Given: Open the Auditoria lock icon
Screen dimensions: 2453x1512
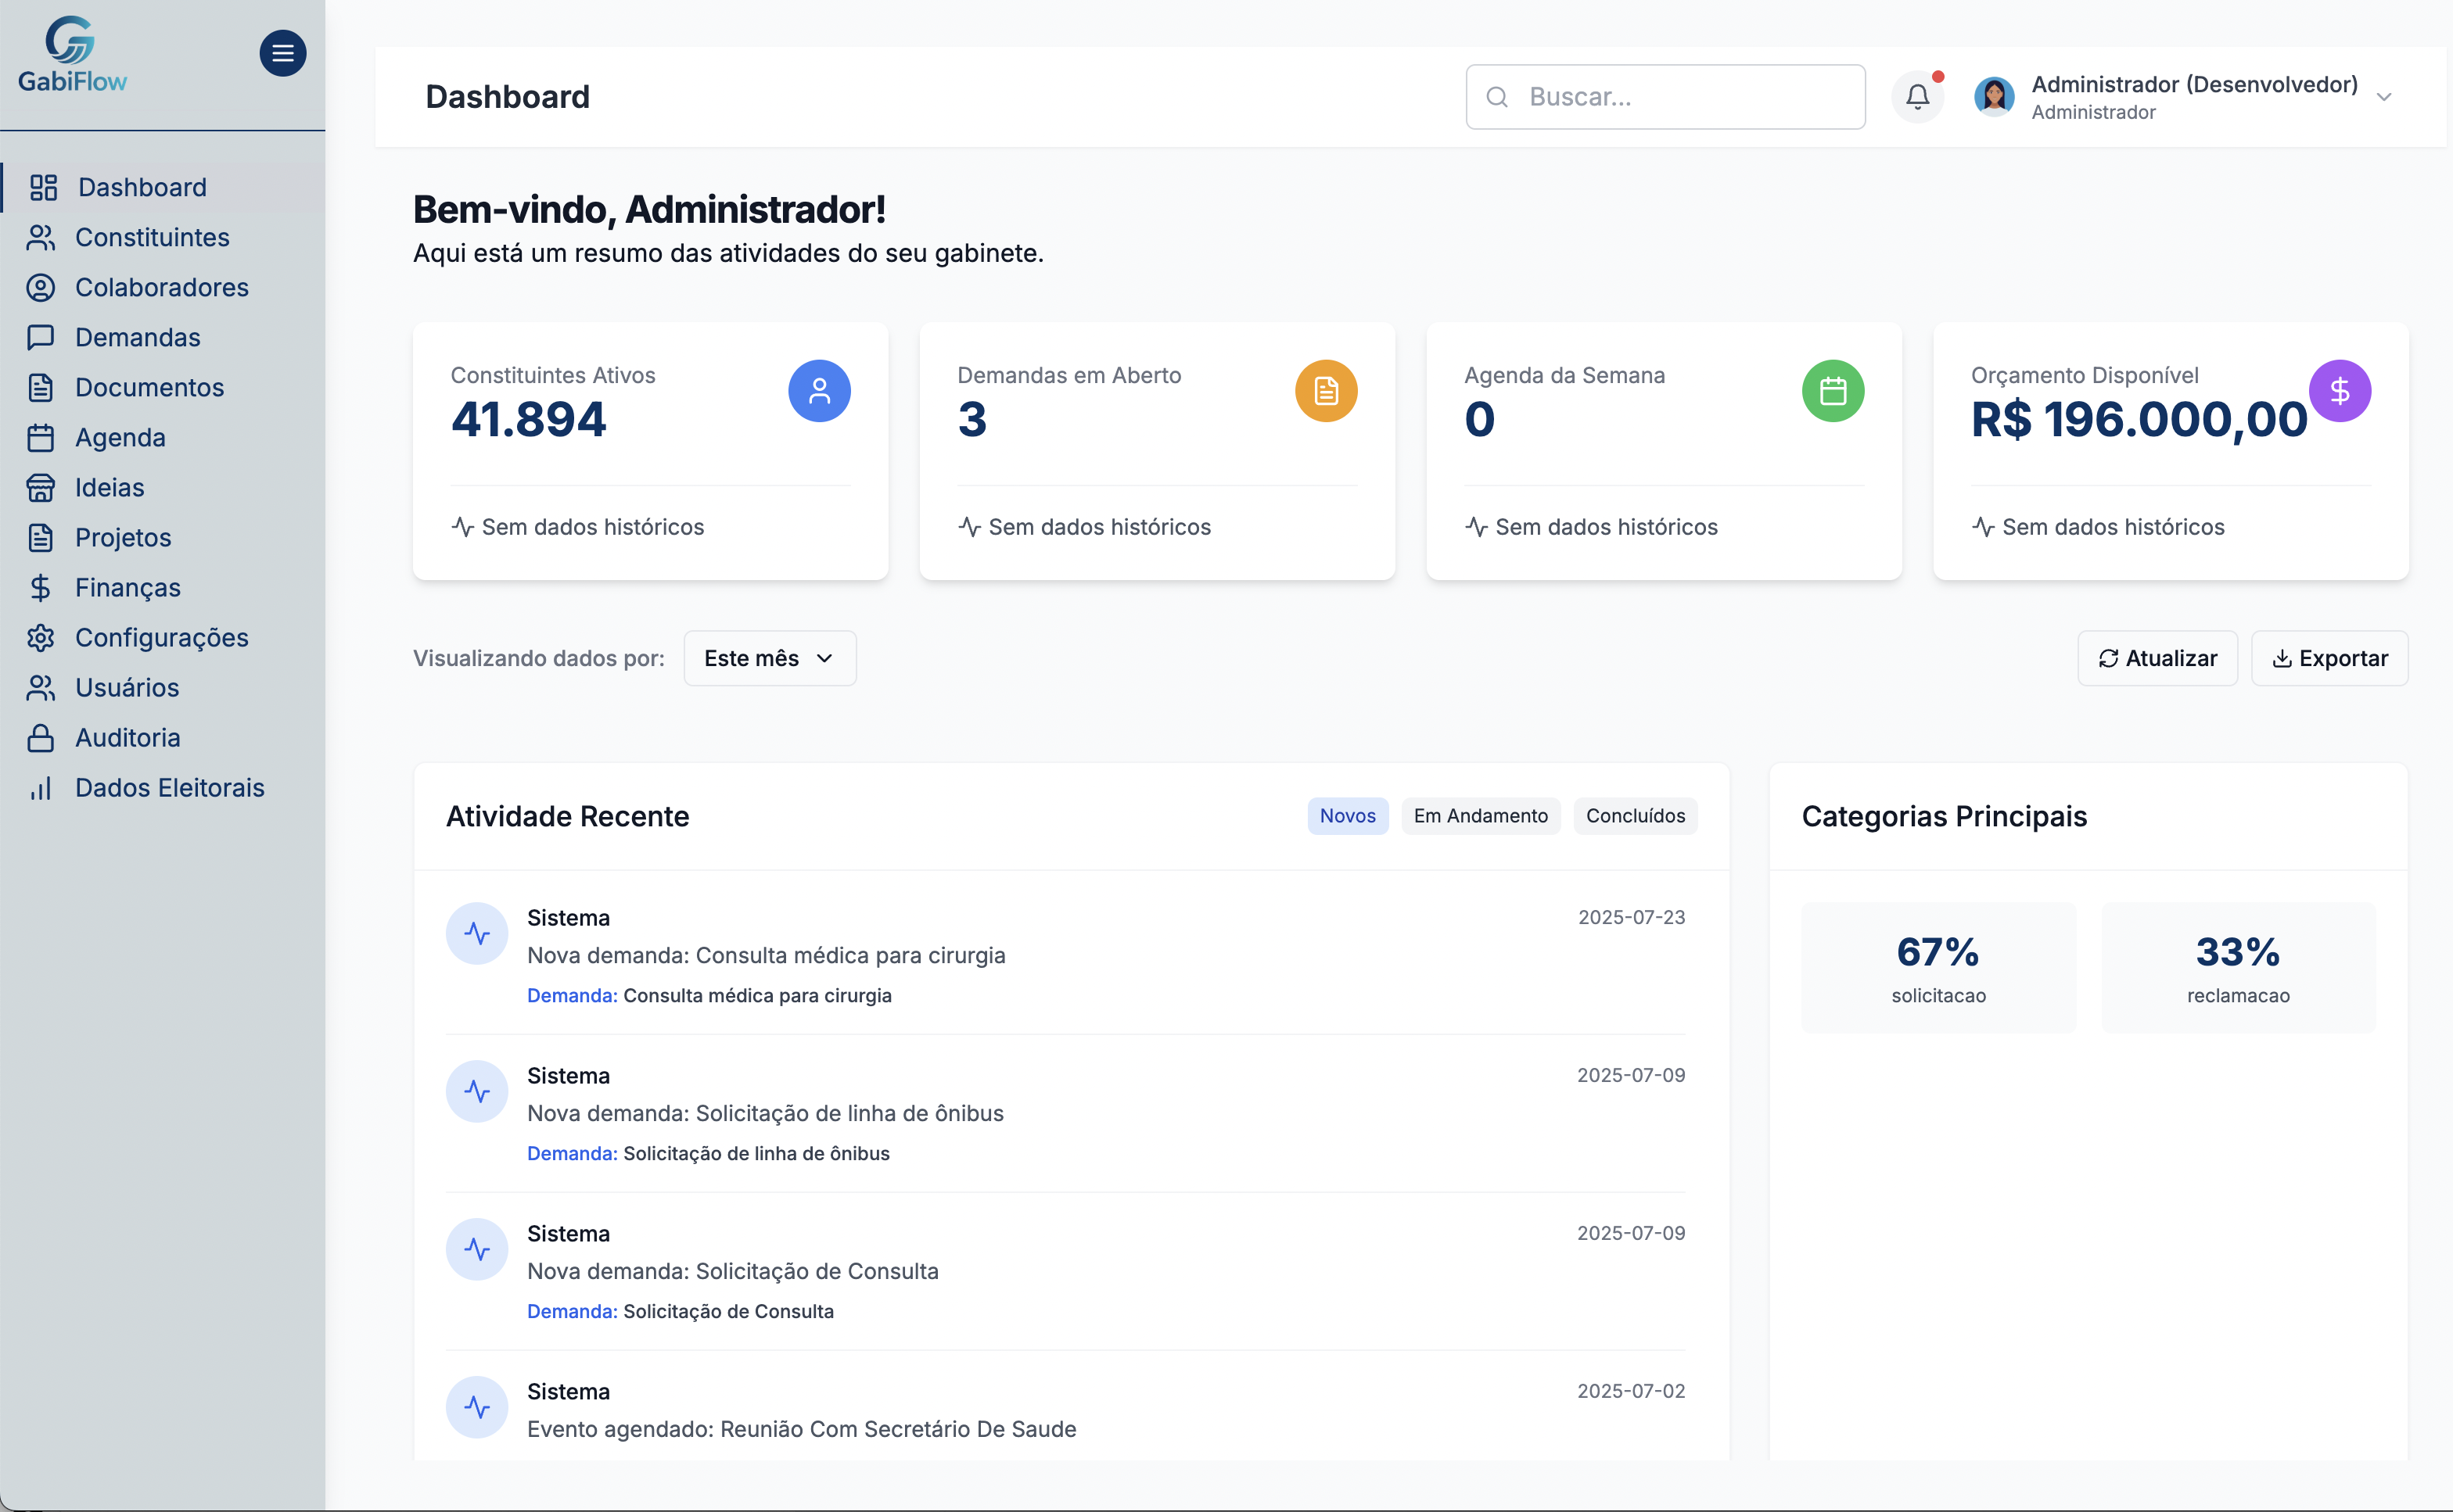Looking at the screenshot, I should pos(41,737).
